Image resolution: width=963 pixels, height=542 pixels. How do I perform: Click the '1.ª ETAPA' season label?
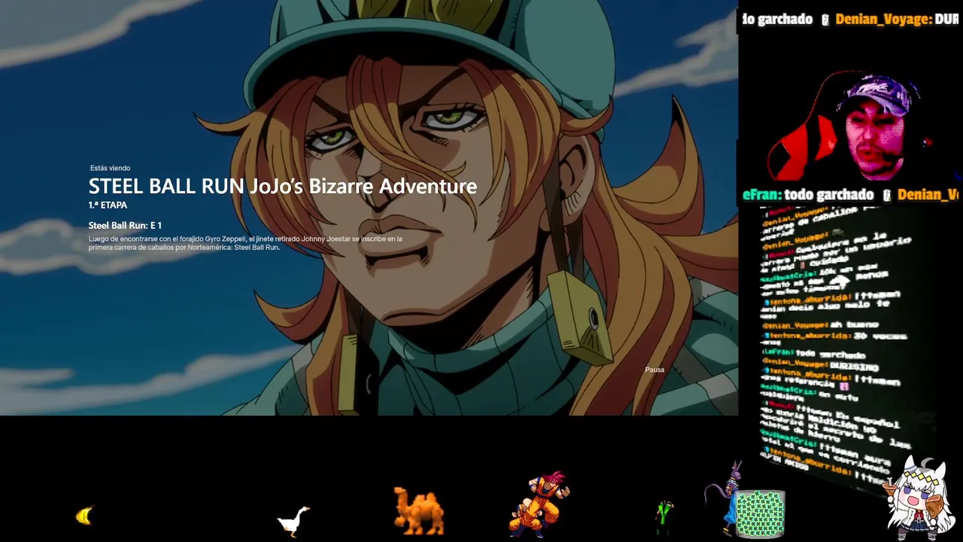[x=108, y=205]
